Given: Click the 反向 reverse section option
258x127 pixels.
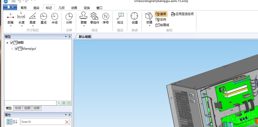Looking at the screenshot, I should [x=161, y=19].
